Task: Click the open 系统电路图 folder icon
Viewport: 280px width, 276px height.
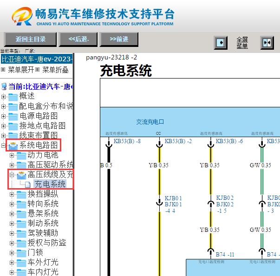Action: [13, 146]
